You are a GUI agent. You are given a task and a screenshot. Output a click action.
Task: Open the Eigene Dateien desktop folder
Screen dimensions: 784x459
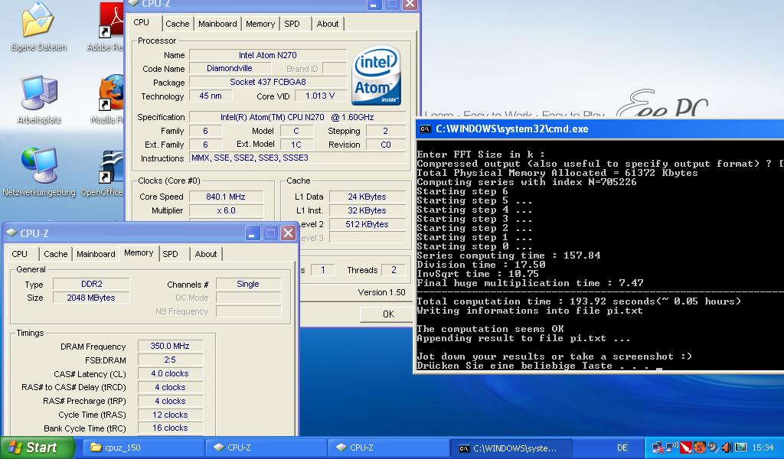point(38,28)
